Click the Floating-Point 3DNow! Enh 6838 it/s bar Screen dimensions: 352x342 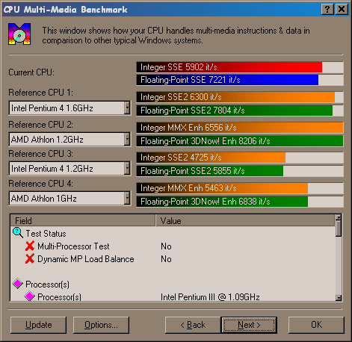pyautogui.click(x=240, y=202)
